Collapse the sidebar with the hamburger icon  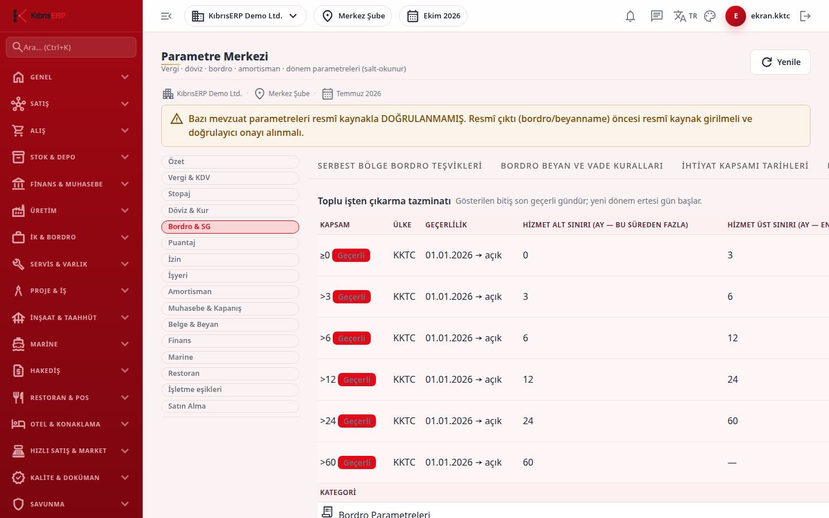(x=166, y=16)
